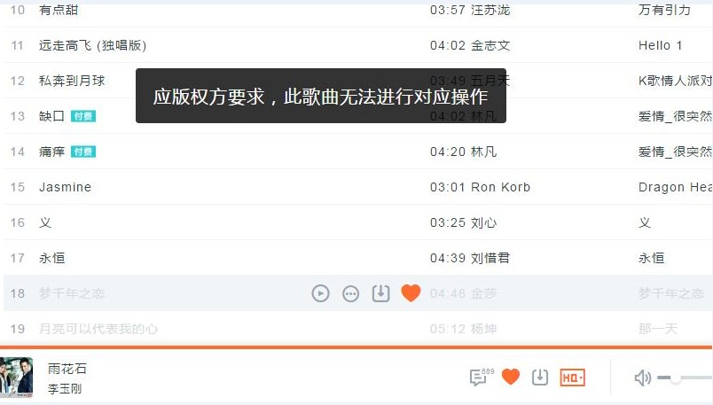Viewport: 713px width, 405px height.
Task: Open more options icon on row 18
Action: (x=350, y=293)
